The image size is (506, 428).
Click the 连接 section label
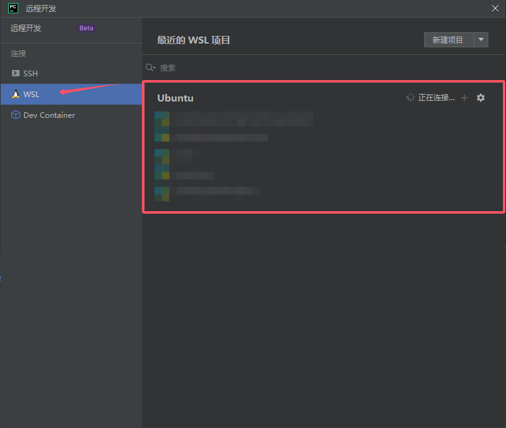point(18,53)
